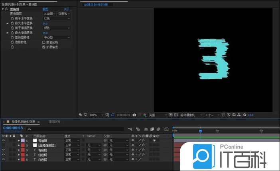The width and height of the screenshot is (280, 171).
Task: Switch to the 渲染队列 tab
Action: click(55, 122)
